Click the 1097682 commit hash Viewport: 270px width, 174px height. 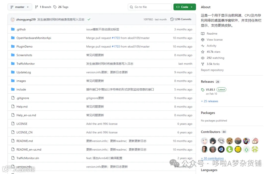pyautogui.click(x=148, y=19)
